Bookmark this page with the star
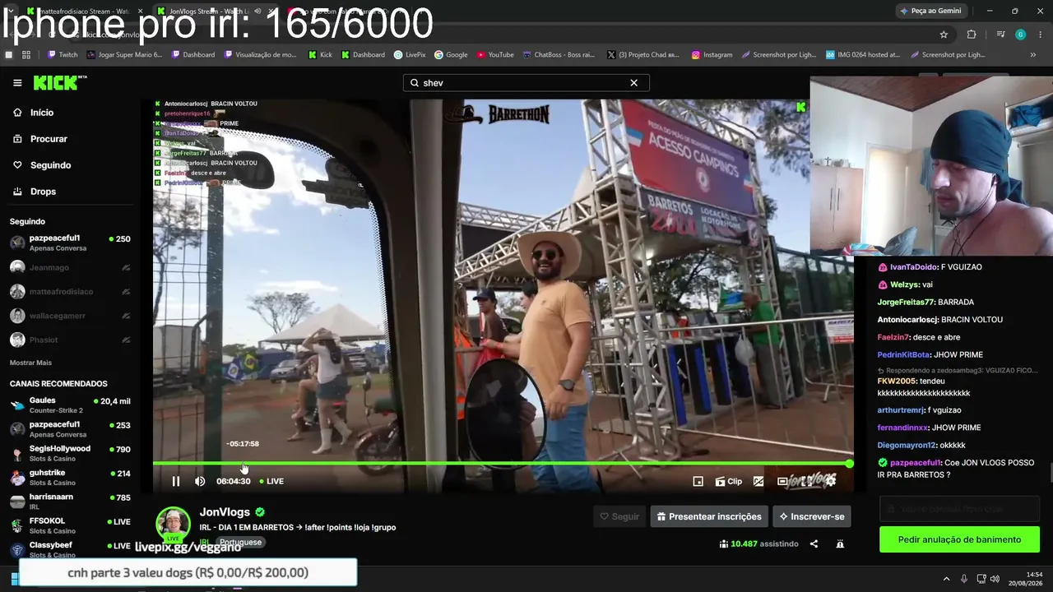 tap(944, 35)
